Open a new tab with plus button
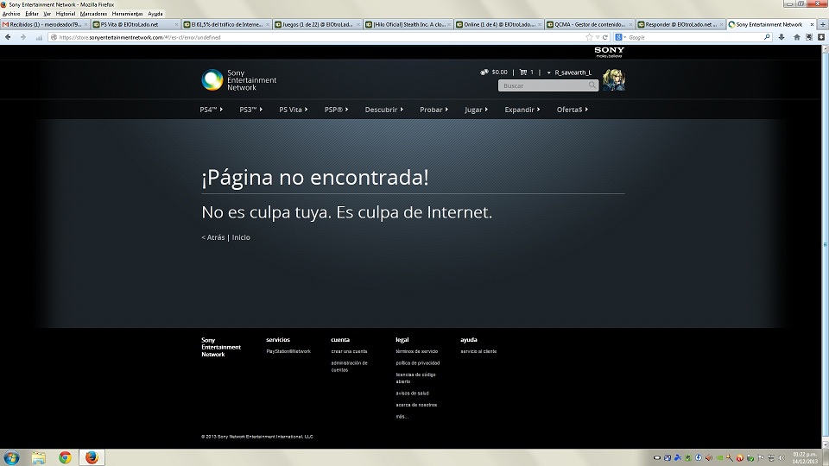 click(x=823, y=24)
